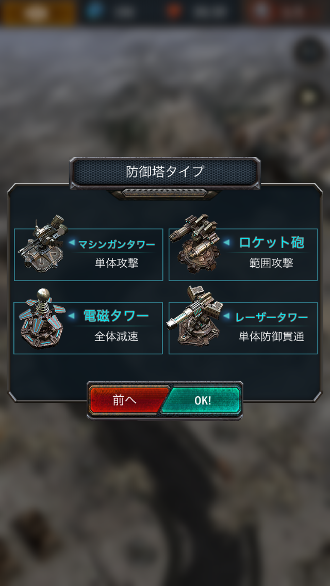Tap the blurred orange tab at top left
The image size is (330, 586).
pos(39,11)
